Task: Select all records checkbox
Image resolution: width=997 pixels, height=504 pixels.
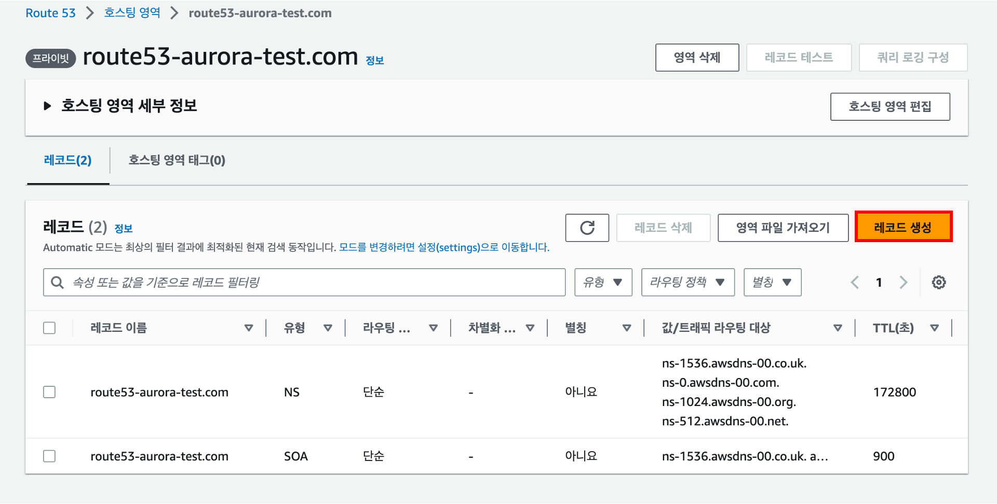Action: [49, 328]
